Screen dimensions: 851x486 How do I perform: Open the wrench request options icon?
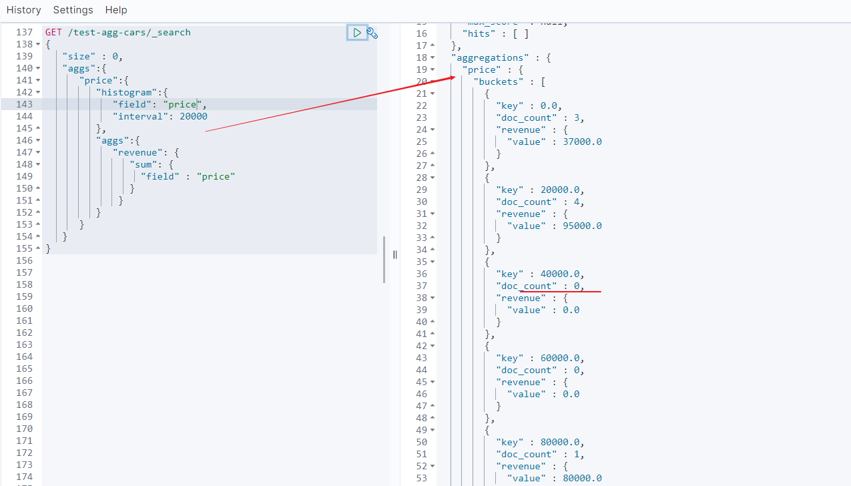point(372,33)
